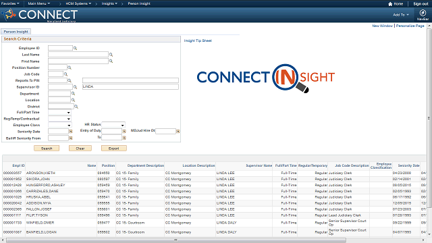432x243 pixels.
Task: Sort by the Empl ID column header
Action: tap(18, 165)
